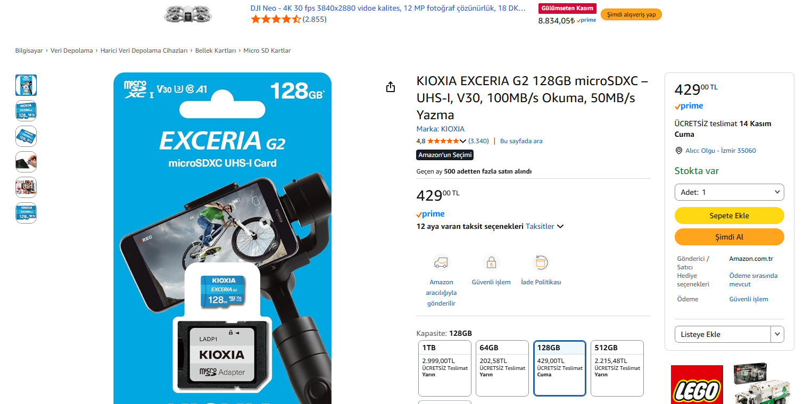Go to Bellek Kartları breadcrumb
804x404 pixels.
click(x=215, y=51)
